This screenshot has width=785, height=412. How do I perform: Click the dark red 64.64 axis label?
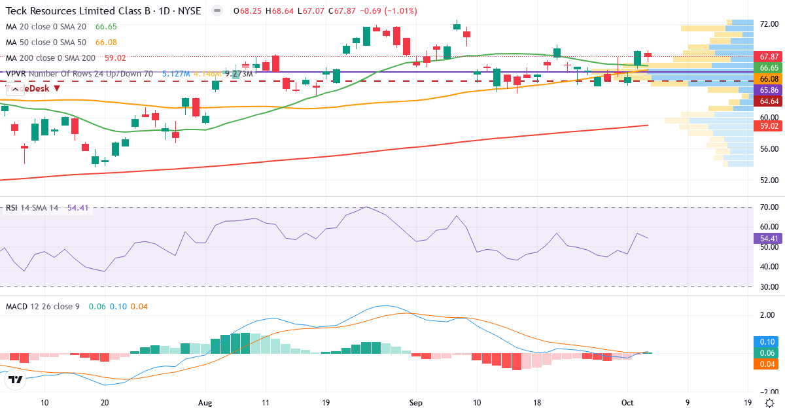[769, 101]
